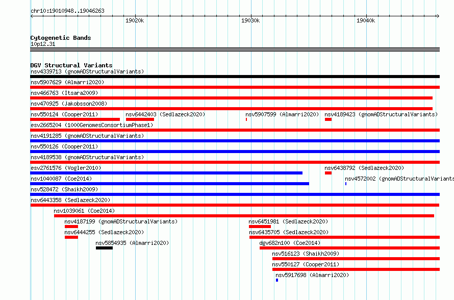The height and width of the screenshot is (300, 454).
Task: Click the blue bar of nsv1040087
Action: (x=170, y=184)
